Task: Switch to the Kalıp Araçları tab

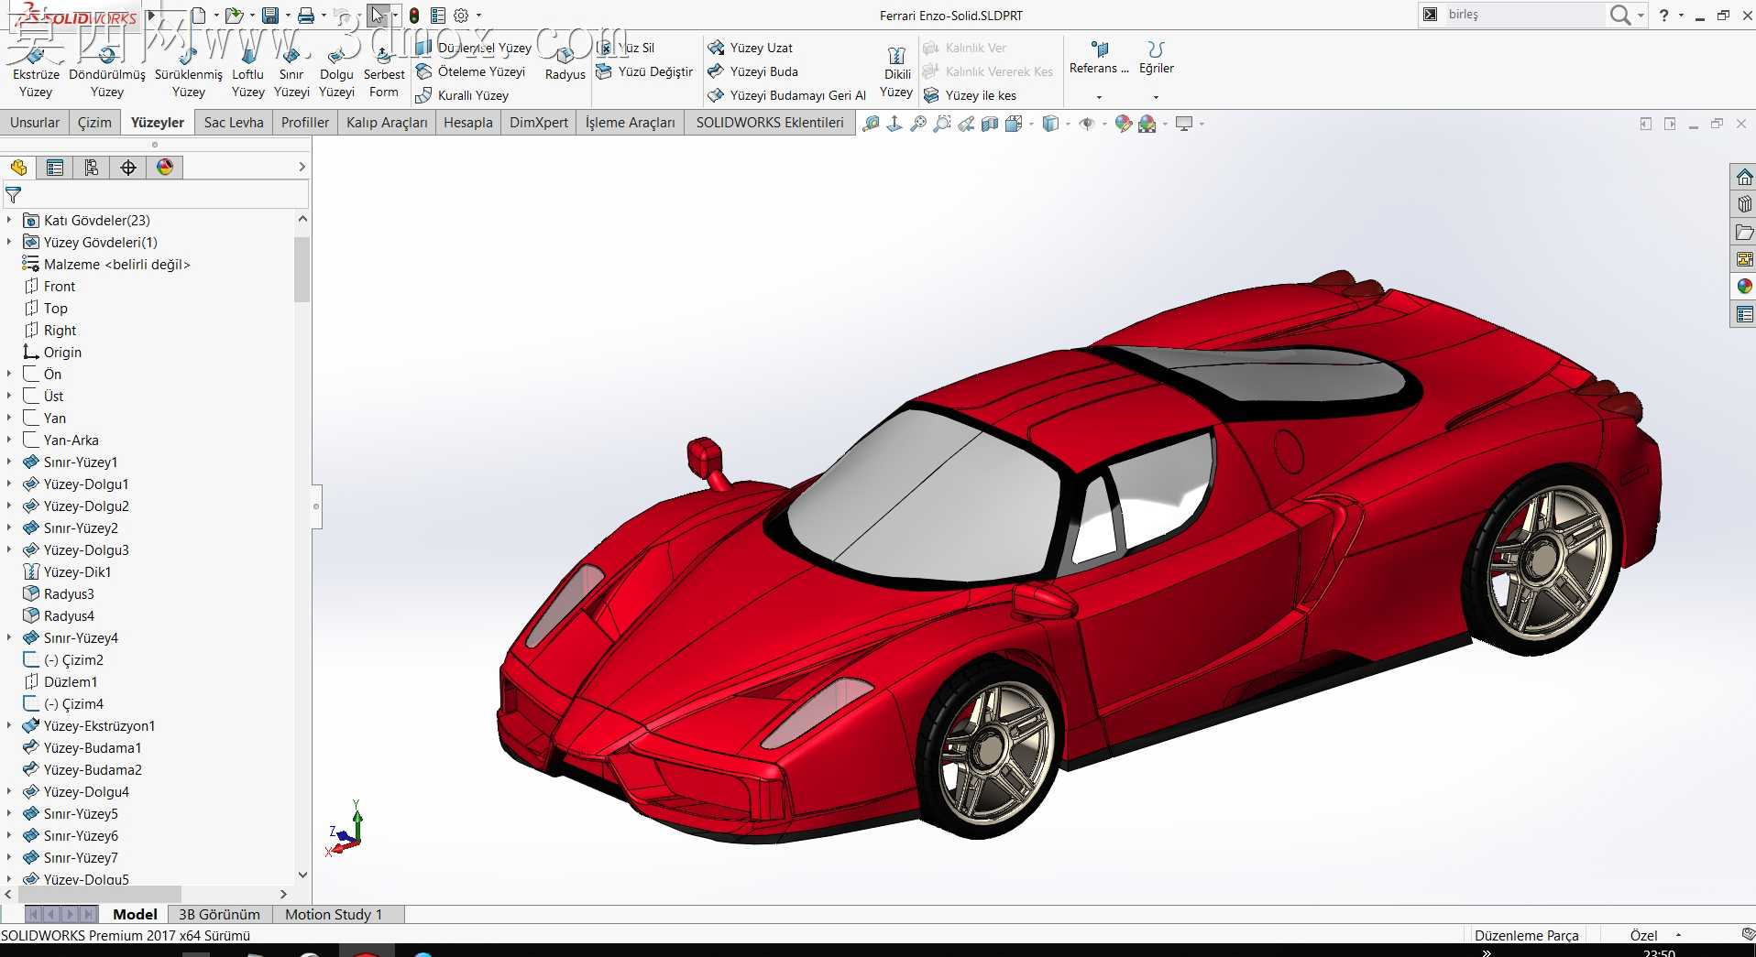Action: coord(387,123)
